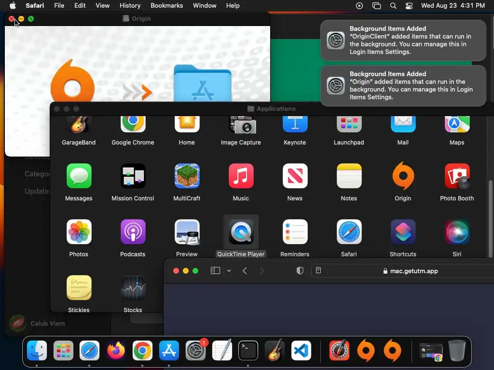Open the View menu
This screenshot has height=370, width=494.
pyautogui.click(x=102, y=5)
